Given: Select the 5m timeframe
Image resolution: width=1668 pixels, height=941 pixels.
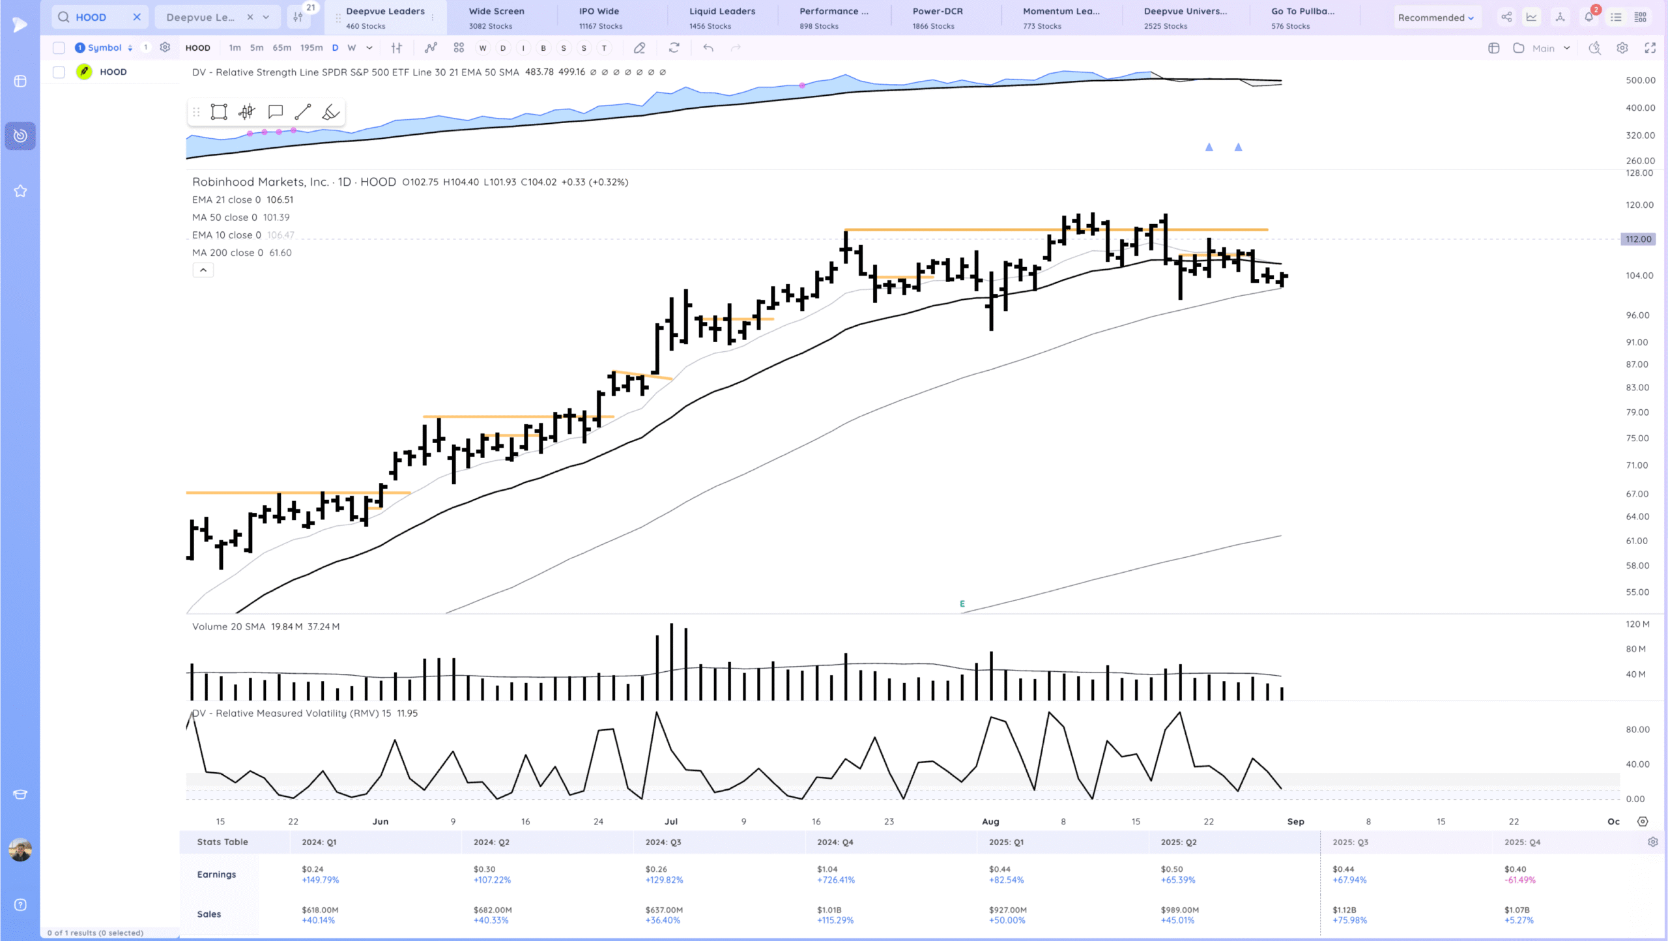Looking at the screenshot, I should coord(257,48).
